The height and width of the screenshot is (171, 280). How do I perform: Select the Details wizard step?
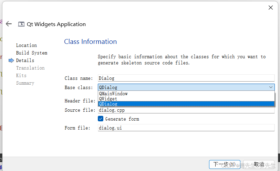[25, 60]
